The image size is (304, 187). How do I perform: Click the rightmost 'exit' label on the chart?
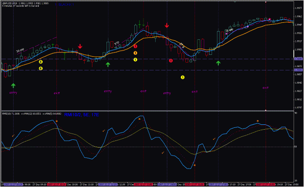[x=266, y=88]
